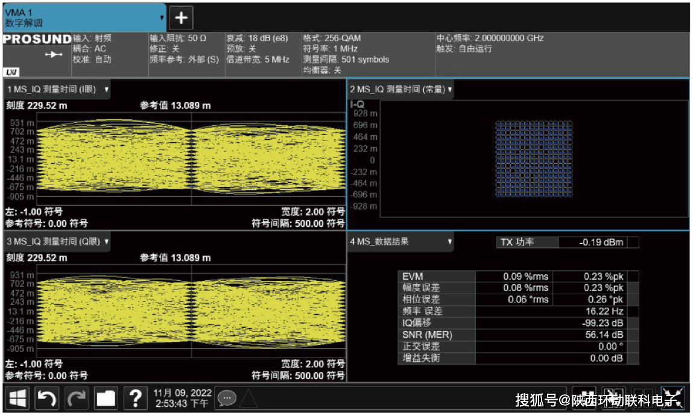Open window 1 MS_IQ I-eye trace dropdown

tap(107, 89)
